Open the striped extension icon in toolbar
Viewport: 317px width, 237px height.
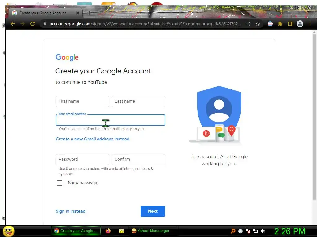coord(270,24)
